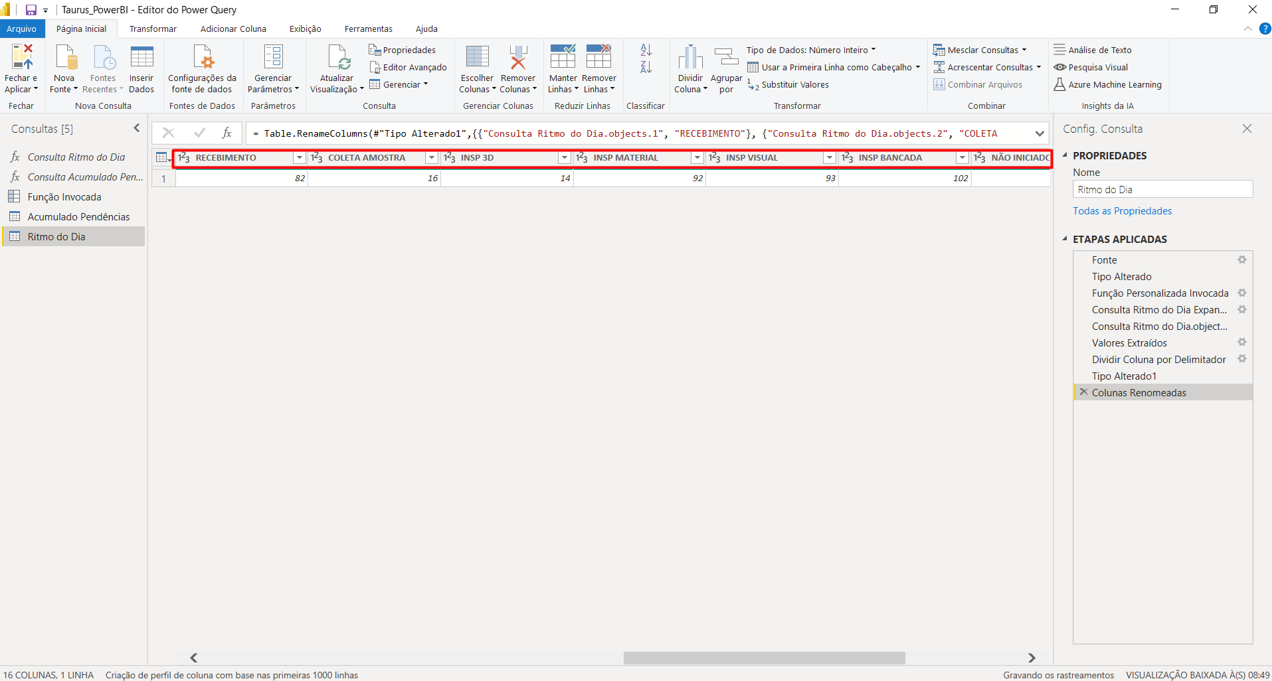Viewport: 1272px width, 681px height.
Task: Open INSP MATERIAL column filter dropdown
Action: [697, 158]
